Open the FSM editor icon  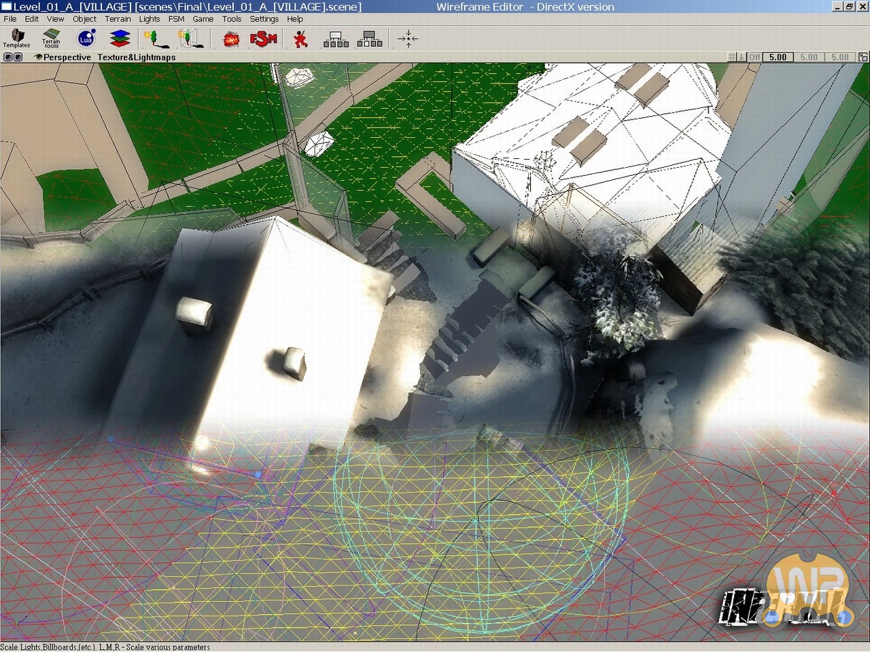[264, 39]
